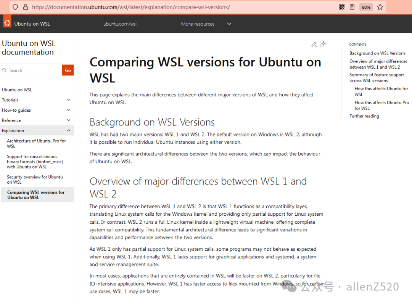
Task: Click the 80% zoom level indicator
Action: 366,7
